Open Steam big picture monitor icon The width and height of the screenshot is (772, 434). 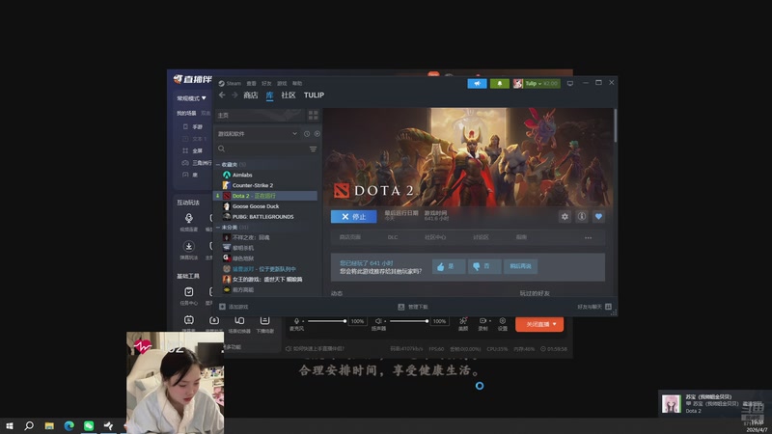tap(570, 83)
